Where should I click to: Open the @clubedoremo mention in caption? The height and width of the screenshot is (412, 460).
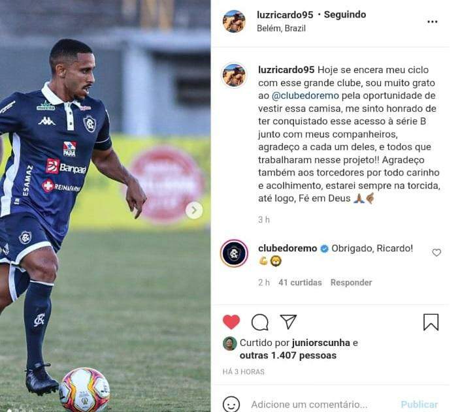305,95
